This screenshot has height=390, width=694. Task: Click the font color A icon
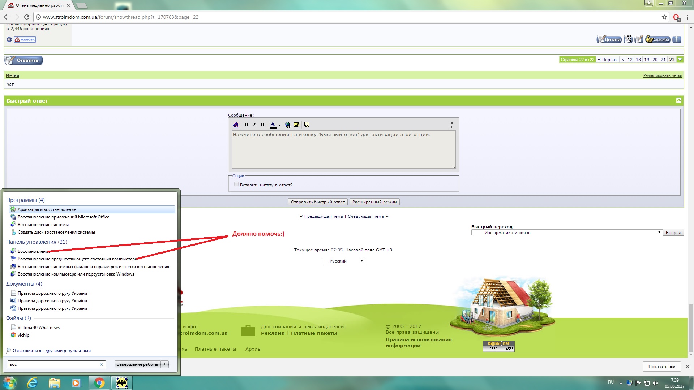tap(273, 125)
